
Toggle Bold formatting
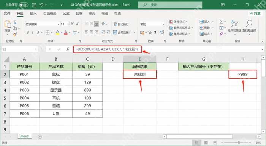point(27,32)
